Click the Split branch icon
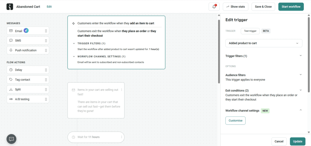 pos(11,89)
